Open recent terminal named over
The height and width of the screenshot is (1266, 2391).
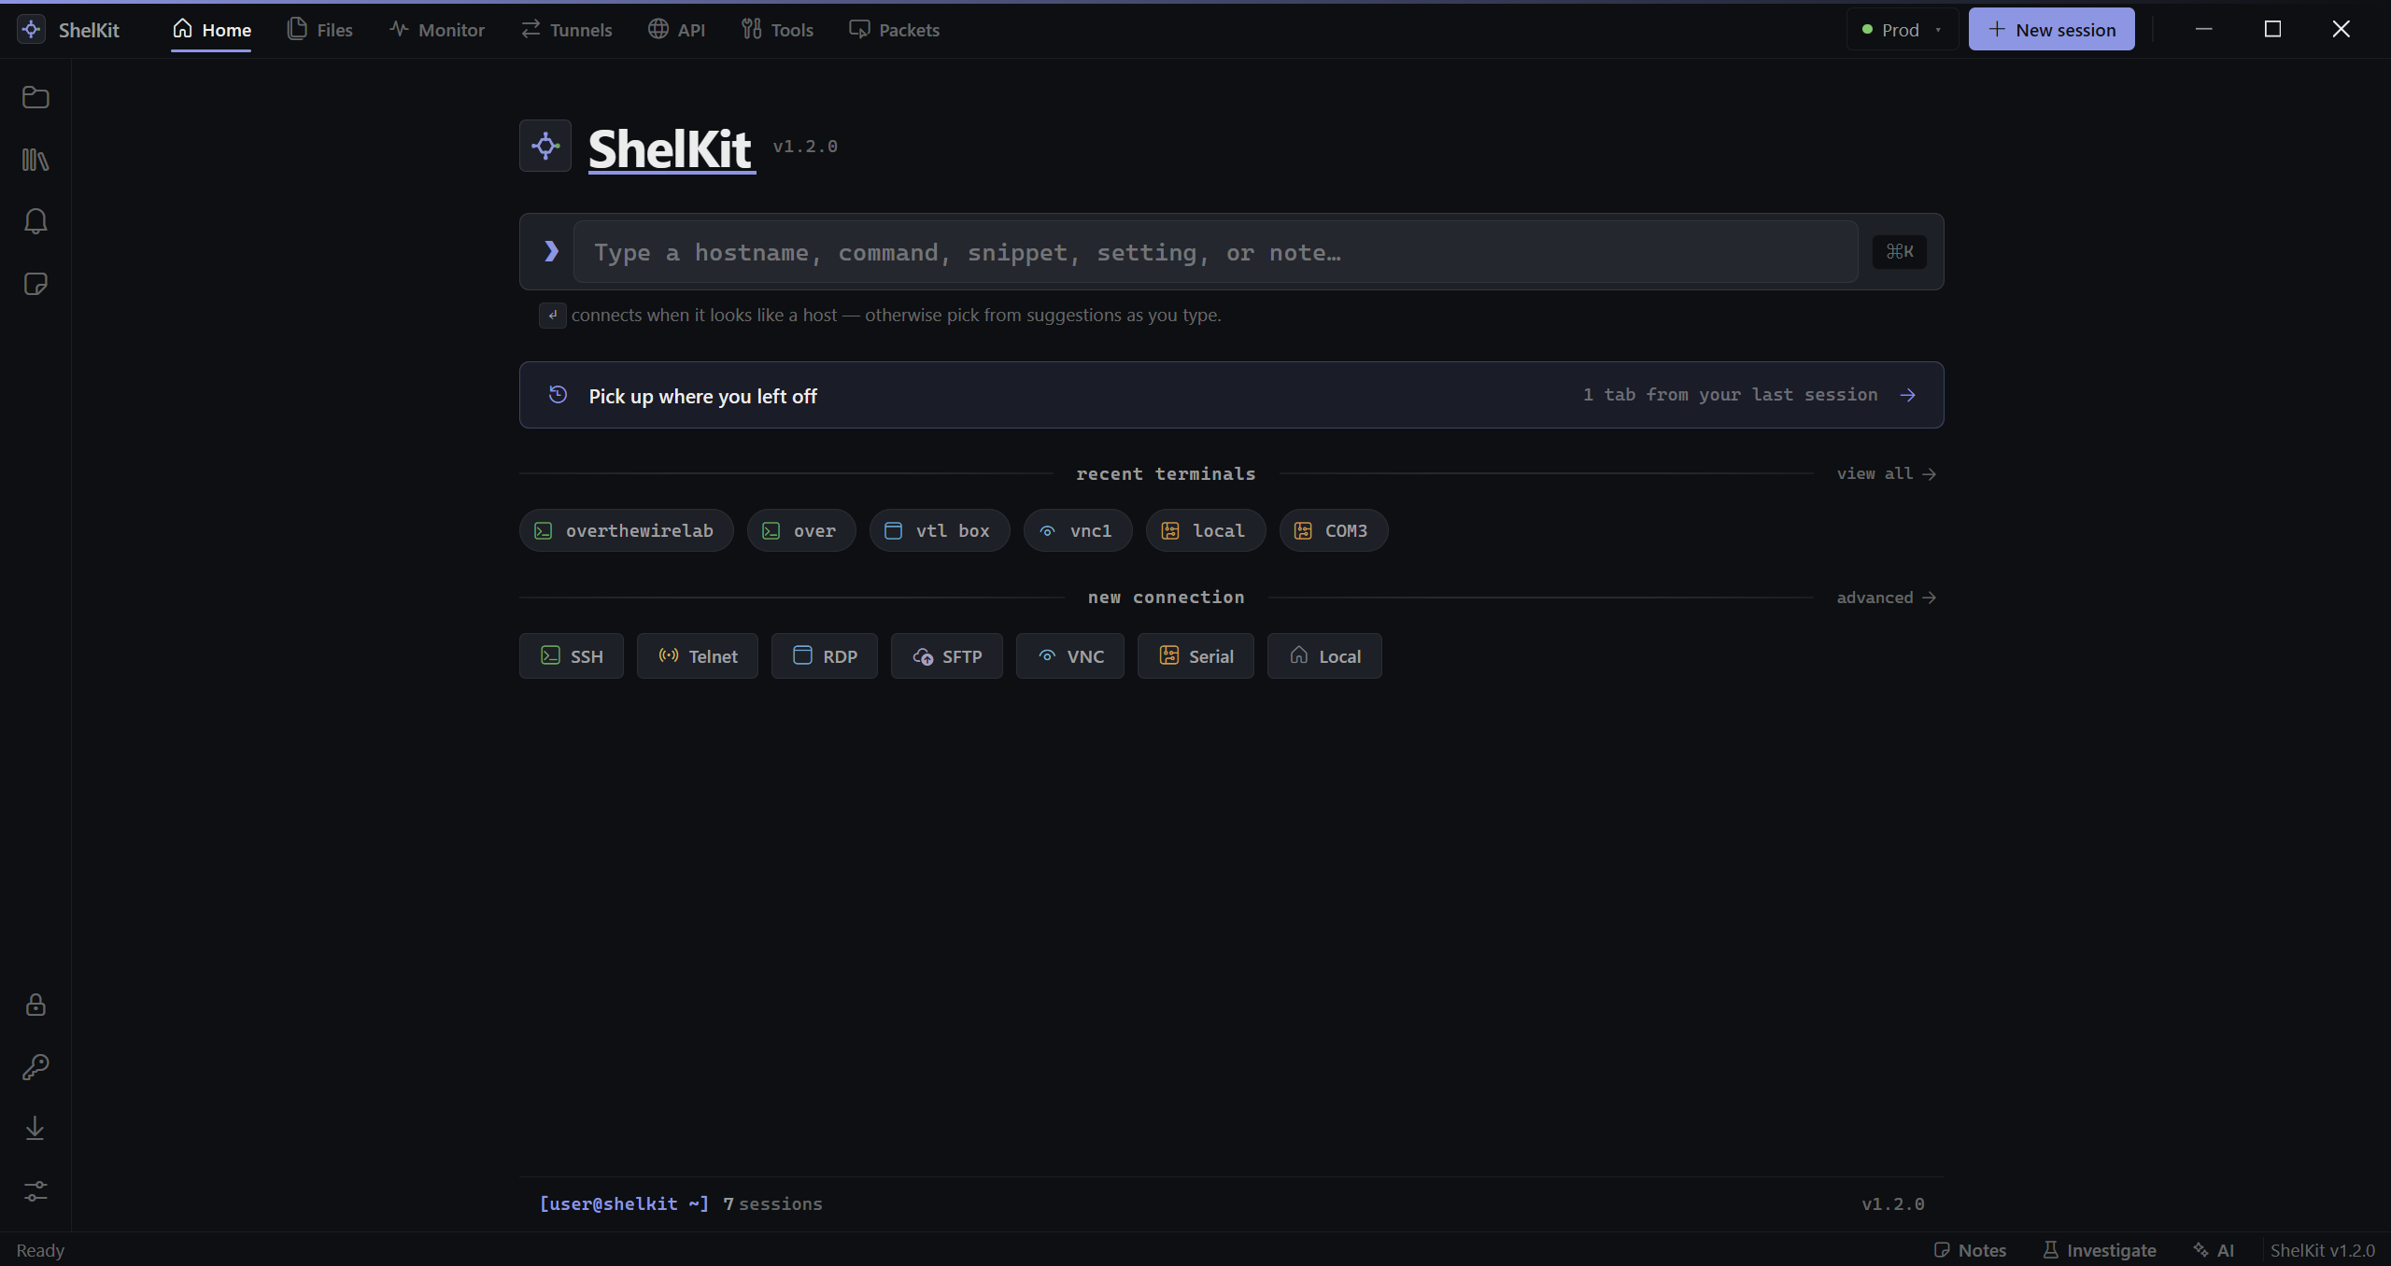click(800, 530)
